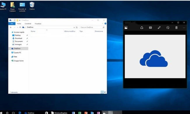Select the Edit pencil icon
The width and height of the screenshot is (190, 114).
click(x=159, y=28)
